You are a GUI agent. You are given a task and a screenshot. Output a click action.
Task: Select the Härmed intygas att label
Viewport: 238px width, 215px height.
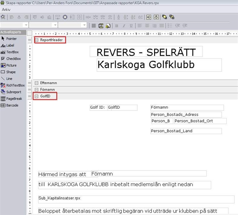pyautogui.click(x=64, y=174)
